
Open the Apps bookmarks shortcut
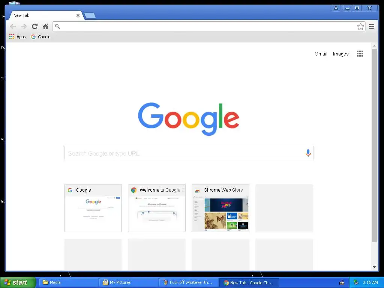coord(17,37)
